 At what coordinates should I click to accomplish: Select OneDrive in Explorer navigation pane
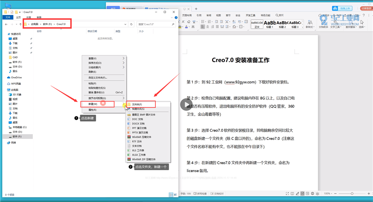pos(16,77)
